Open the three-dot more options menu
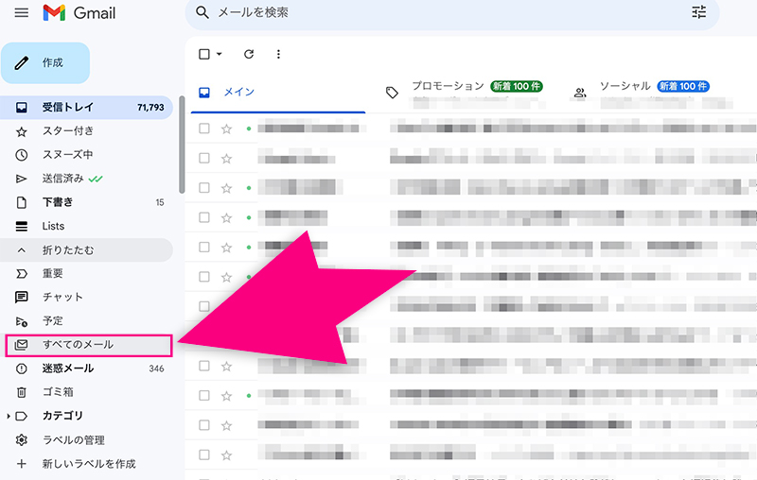Viewport: 757px width, 480px height. pyautogui.click(x=278, y=55)
